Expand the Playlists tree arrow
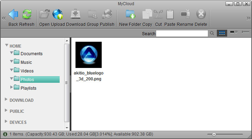 pyautogui.click(x=11, y=87)
